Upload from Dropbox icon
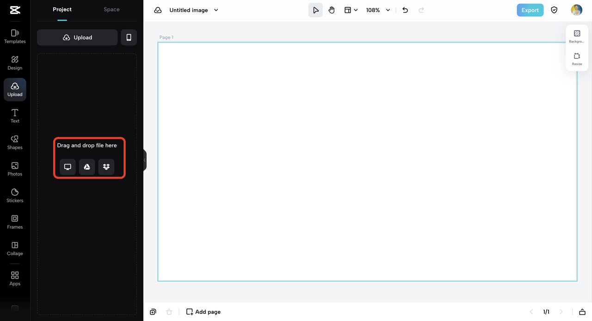Image resolution: width=592 pixels, height=321 pixels. (106, 167)
